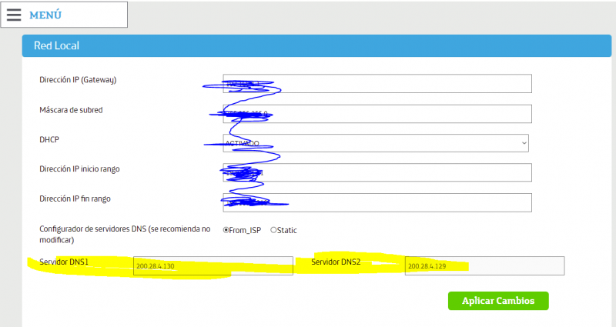Click the Servidor DNS1 input field
616x327 pixels.
(x=213, y=265)
